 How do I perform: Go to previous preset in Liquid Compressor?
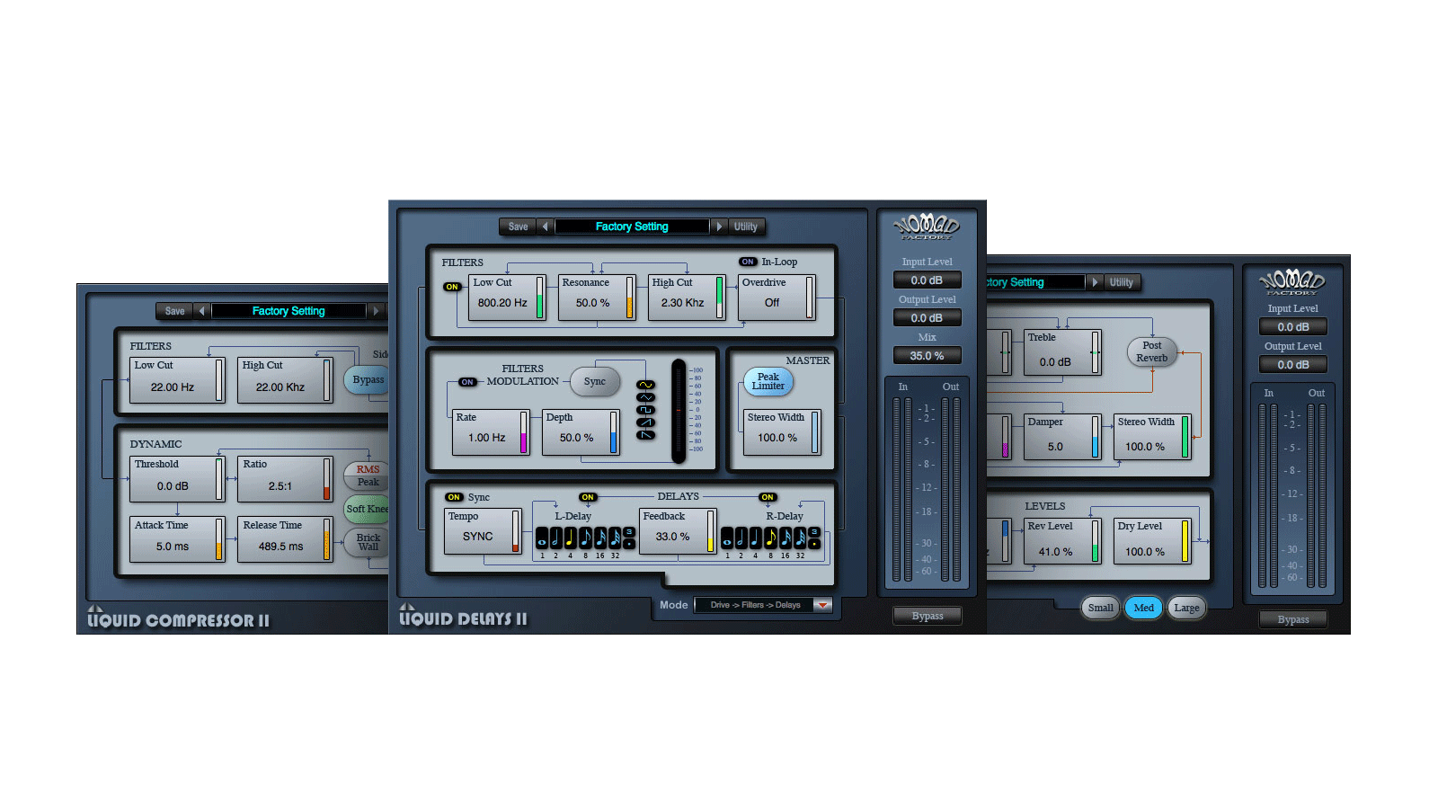(x=201, y=311)
